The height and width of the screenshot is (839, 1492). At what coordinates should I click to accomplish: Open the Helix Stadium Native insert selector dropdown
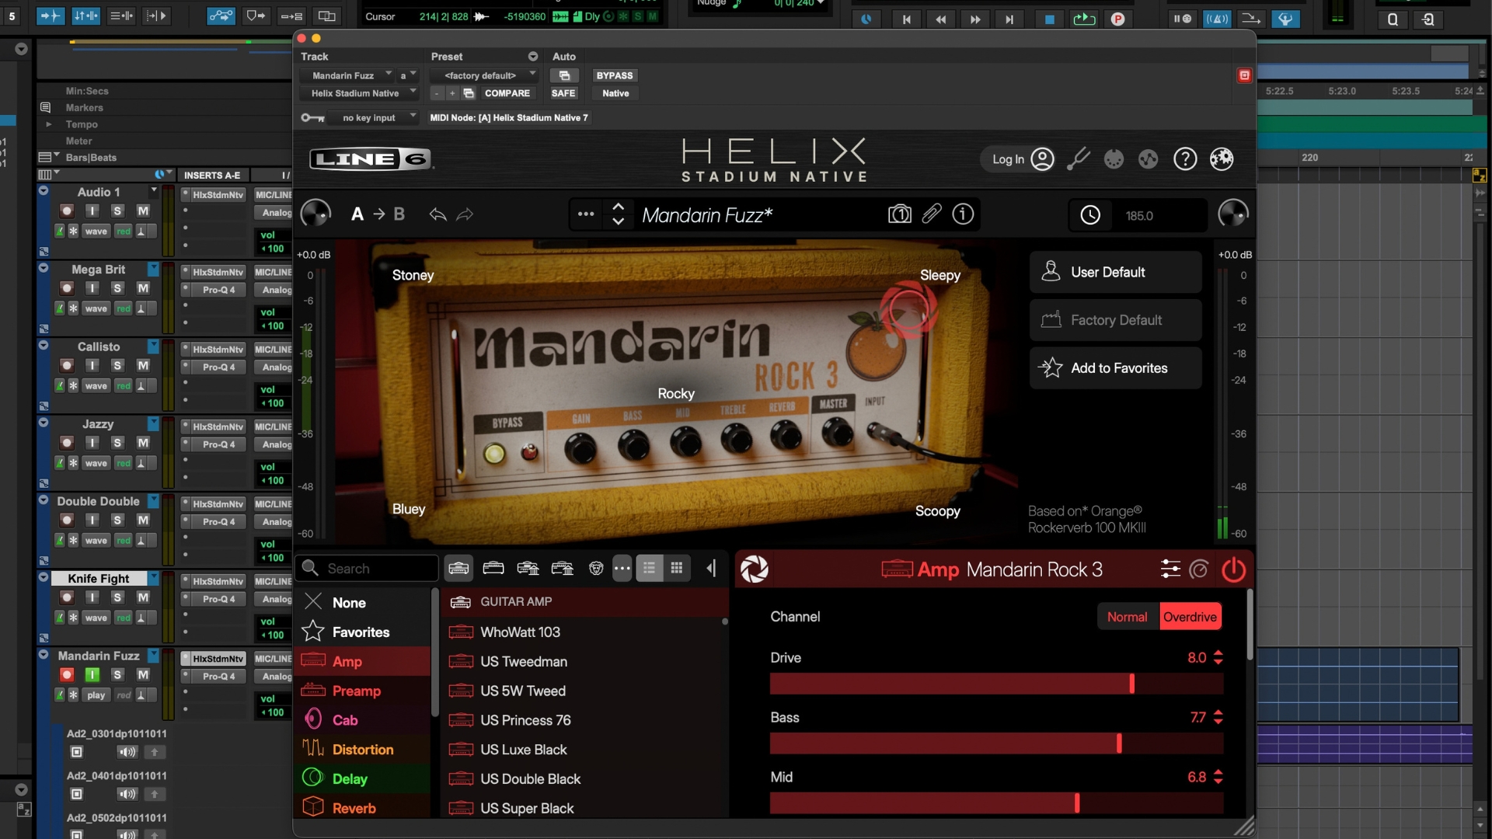359,93
